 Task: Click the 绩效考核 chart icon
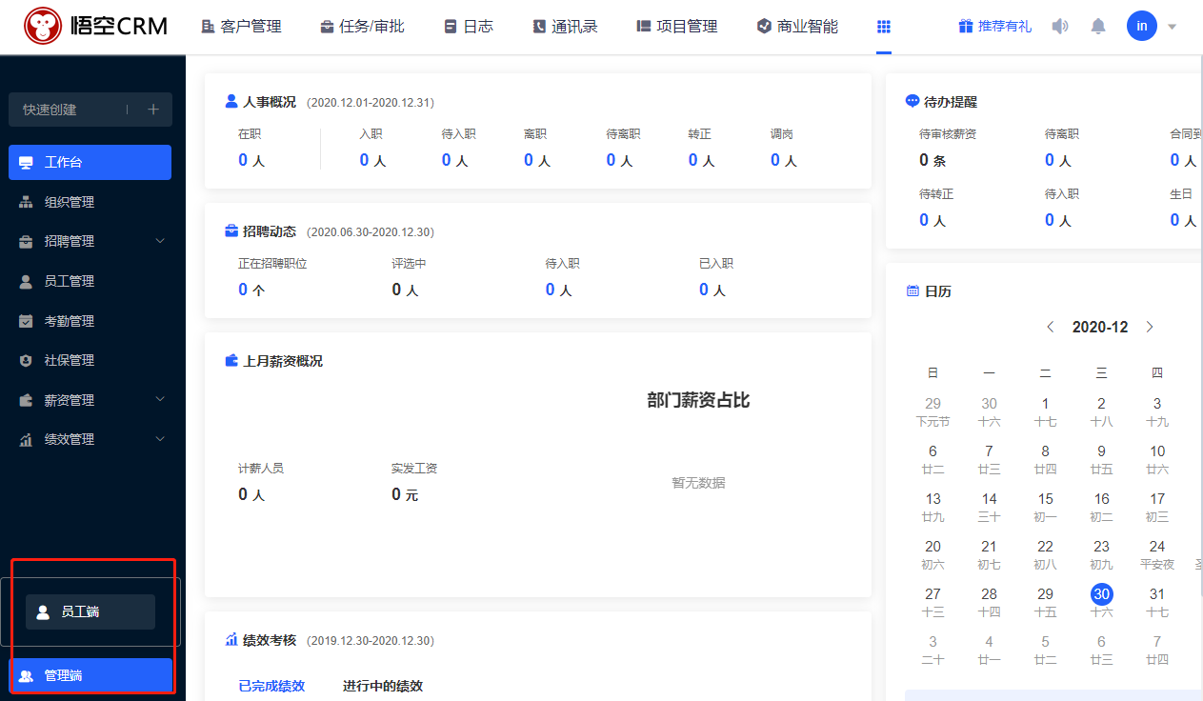[231, 639]
